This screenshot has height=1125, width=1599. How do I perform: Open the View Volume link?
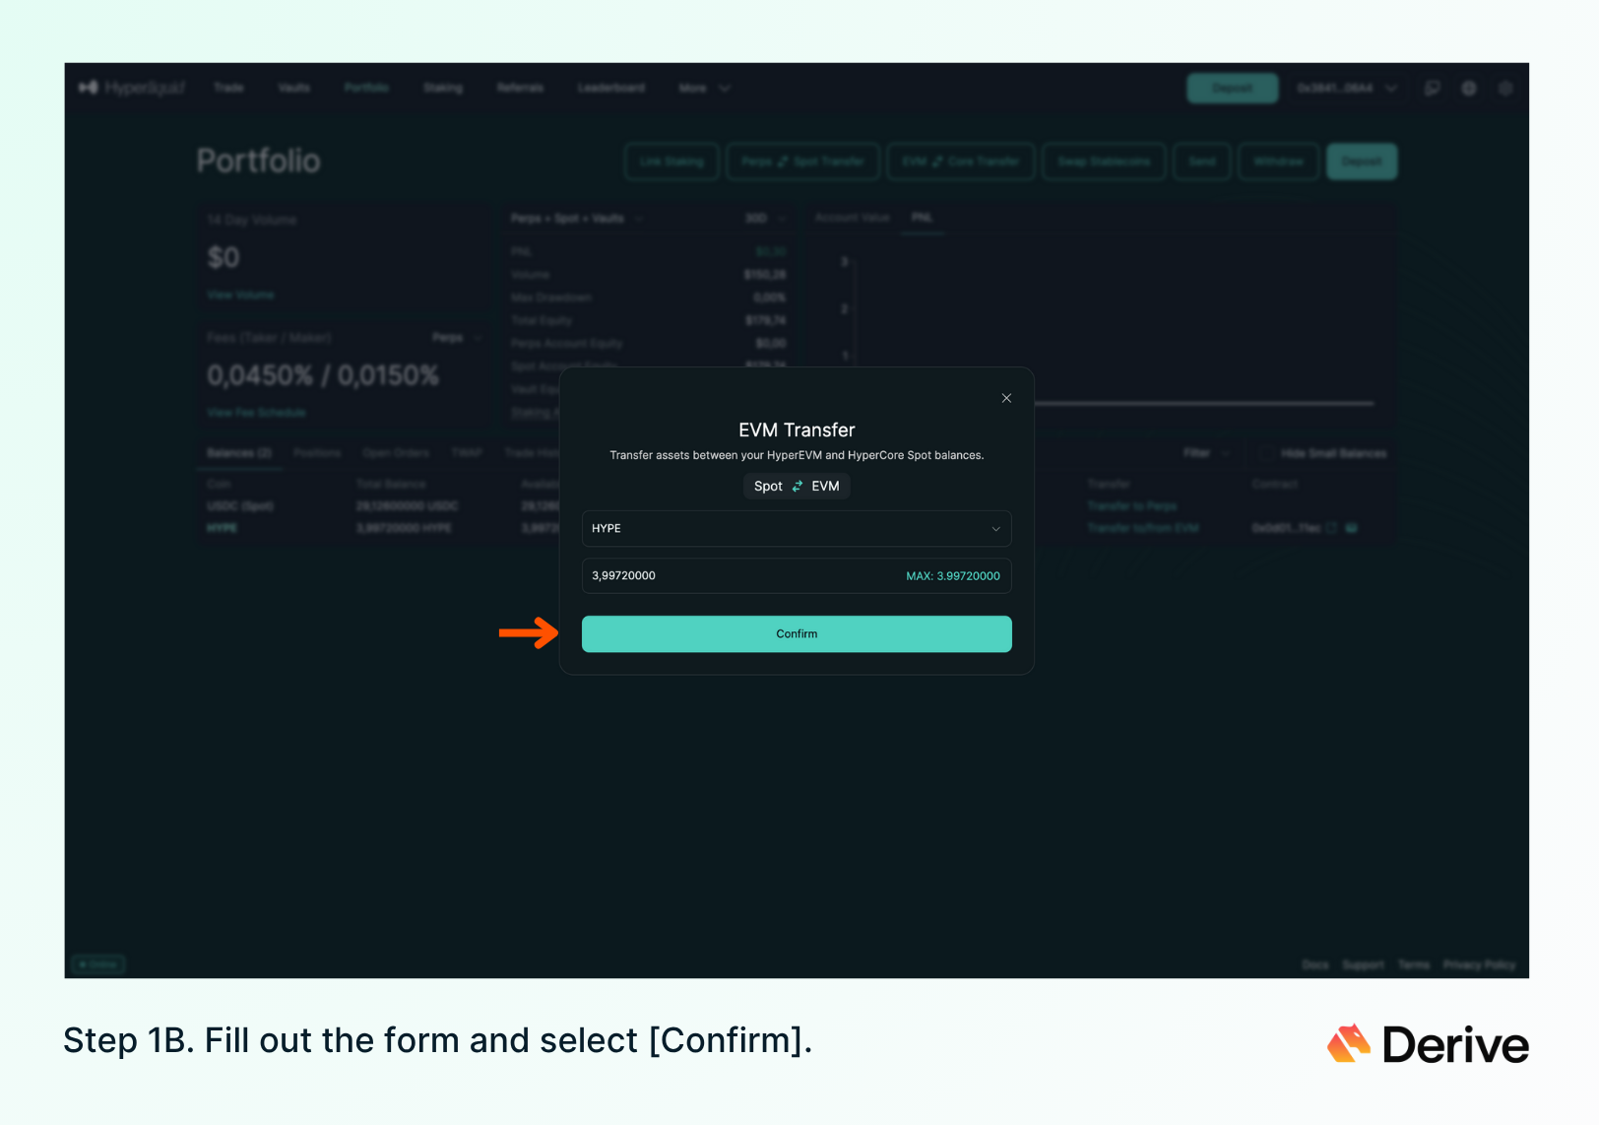click(x=240, y=295)
